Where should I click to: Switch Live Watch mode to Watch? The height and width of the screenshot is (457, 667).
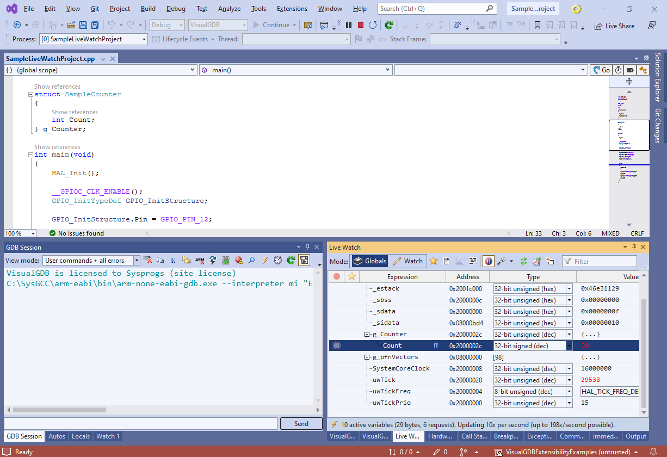(408, 261)
